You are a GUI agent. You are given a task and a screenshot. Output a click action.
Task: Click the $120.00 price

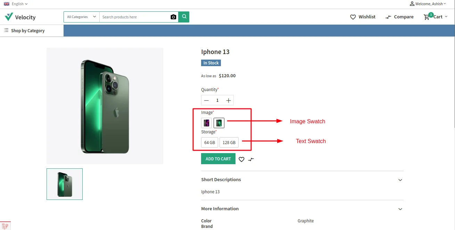227,76
